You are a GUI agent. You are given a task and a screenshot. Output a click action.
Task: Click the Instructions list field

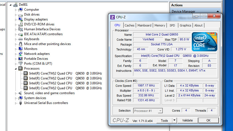175,72
